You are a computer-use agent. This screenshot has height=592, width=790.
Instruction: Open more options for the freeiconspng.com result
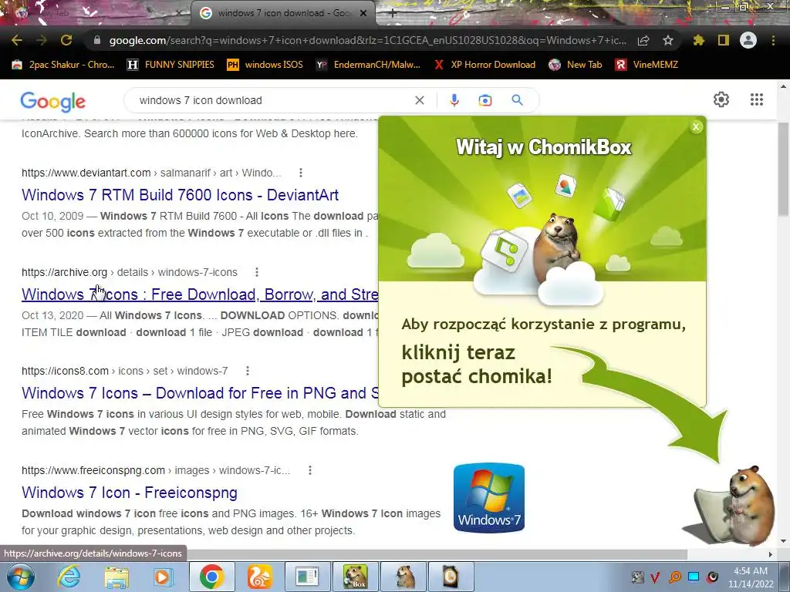tap(310, 470)
